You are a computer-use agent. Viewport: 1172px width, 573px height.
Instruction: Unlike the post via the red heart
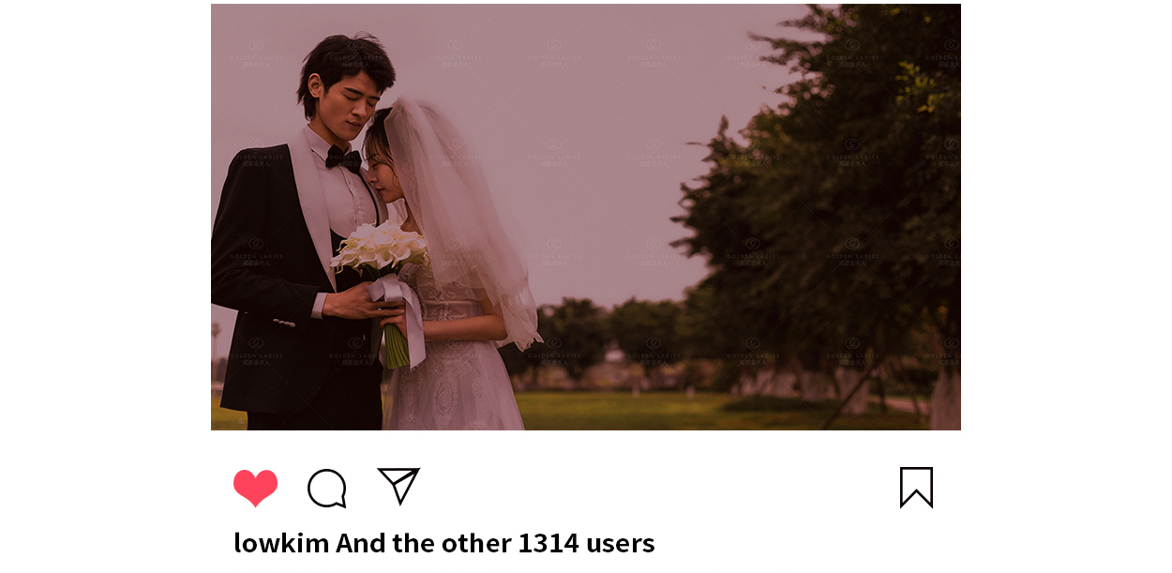click(255, 488)
